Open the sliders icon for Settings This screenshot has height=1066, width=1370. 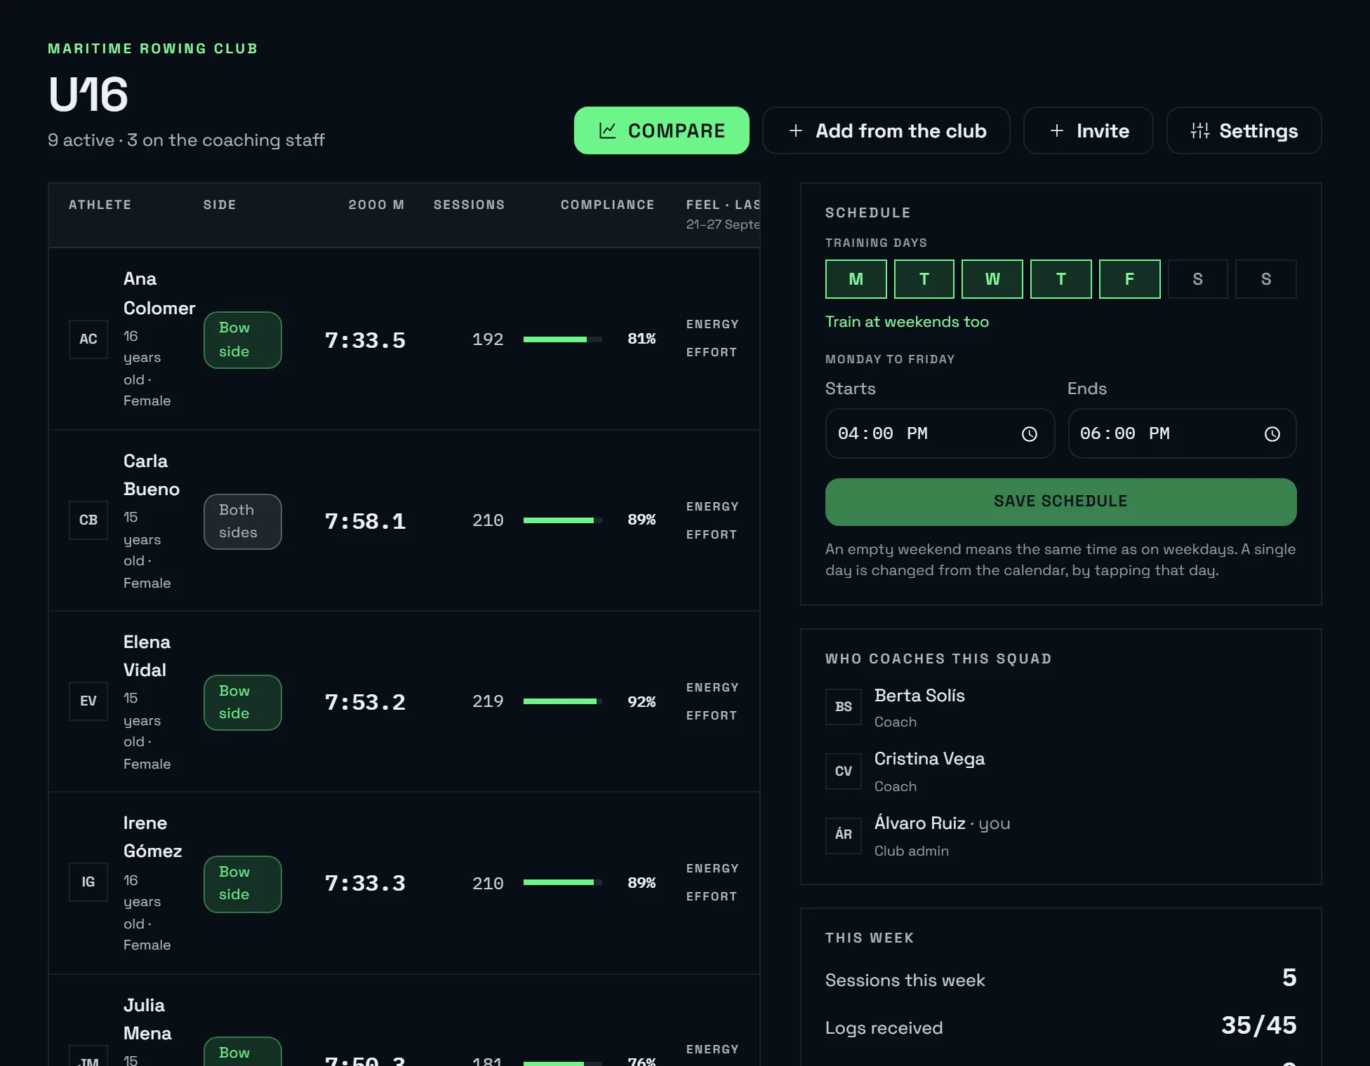pyautogui.click(x=1199, y=130)
